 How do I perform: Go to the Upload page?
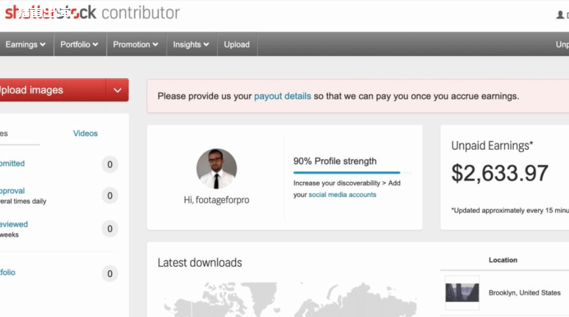point(237,44)
